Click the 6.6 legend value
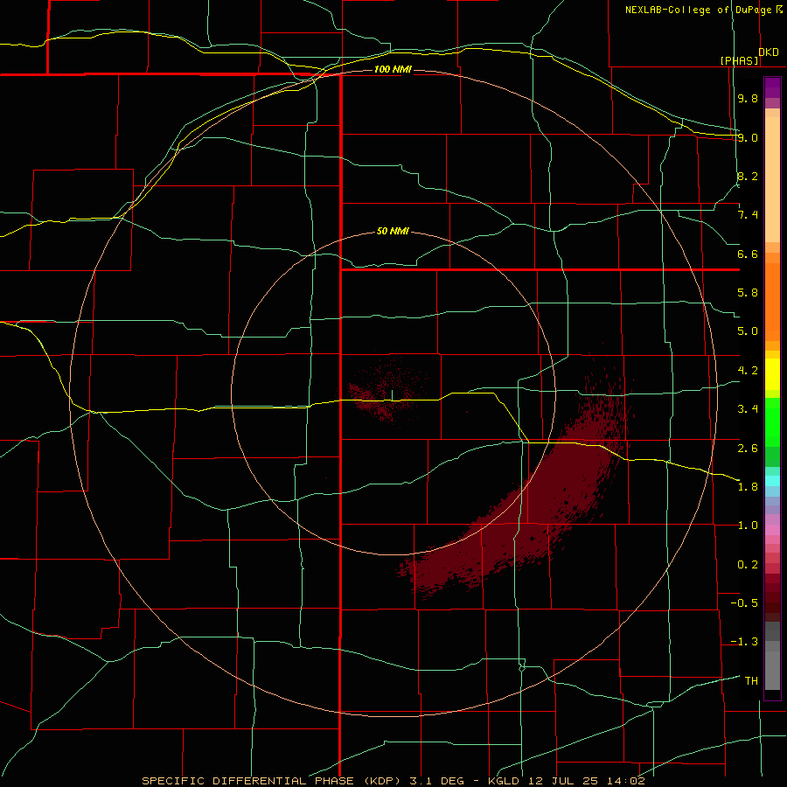This screenshot has height=787, width=787. 748,254
